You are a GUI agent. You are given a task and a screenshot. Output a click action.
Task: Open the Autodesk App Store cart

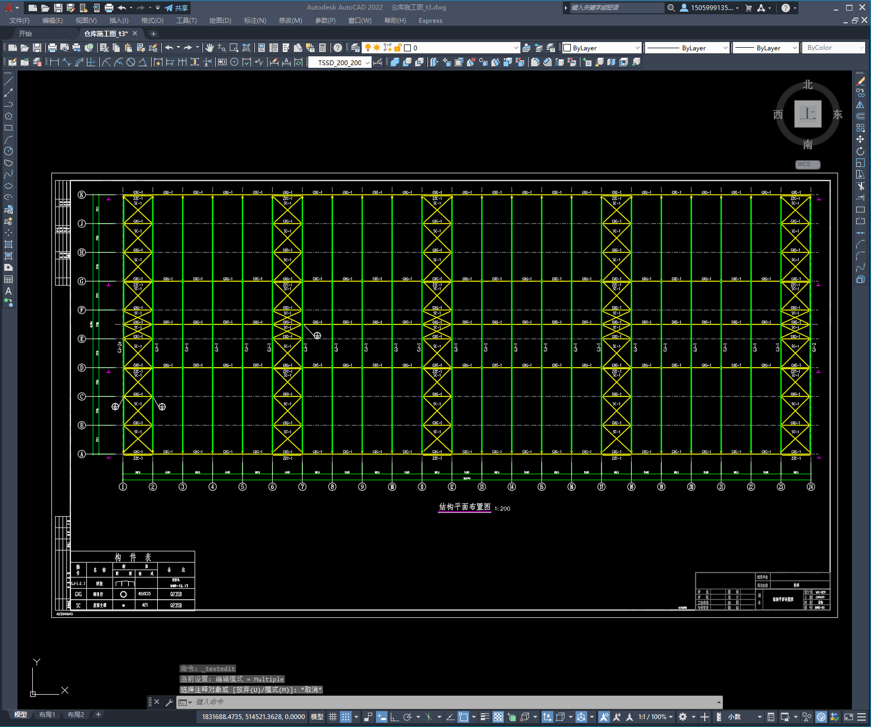click(x=748, y=8)
